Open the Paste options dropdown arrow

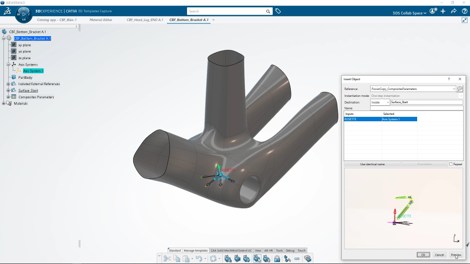tap(192, 259)
